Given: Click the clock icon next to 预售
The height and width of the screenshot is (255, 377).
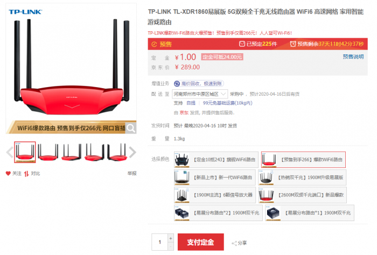Looking at the screenshot, I should click(154, 44).
